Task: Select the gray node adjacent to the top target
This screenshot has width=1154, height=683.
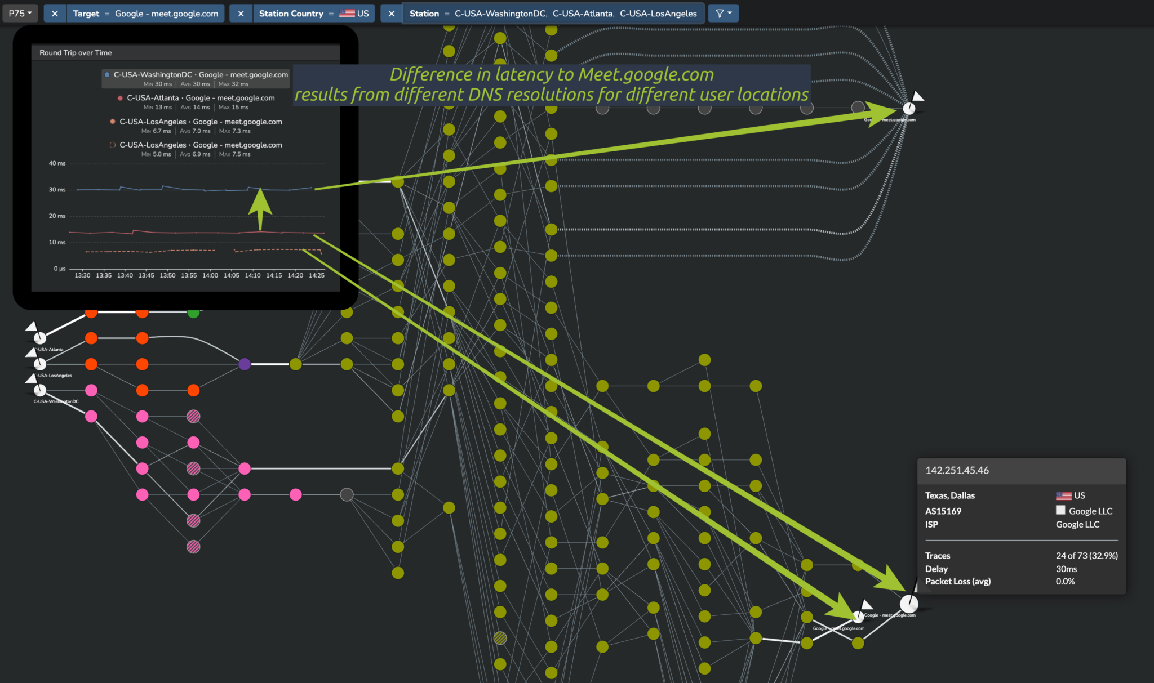Action: coord(858,107)
